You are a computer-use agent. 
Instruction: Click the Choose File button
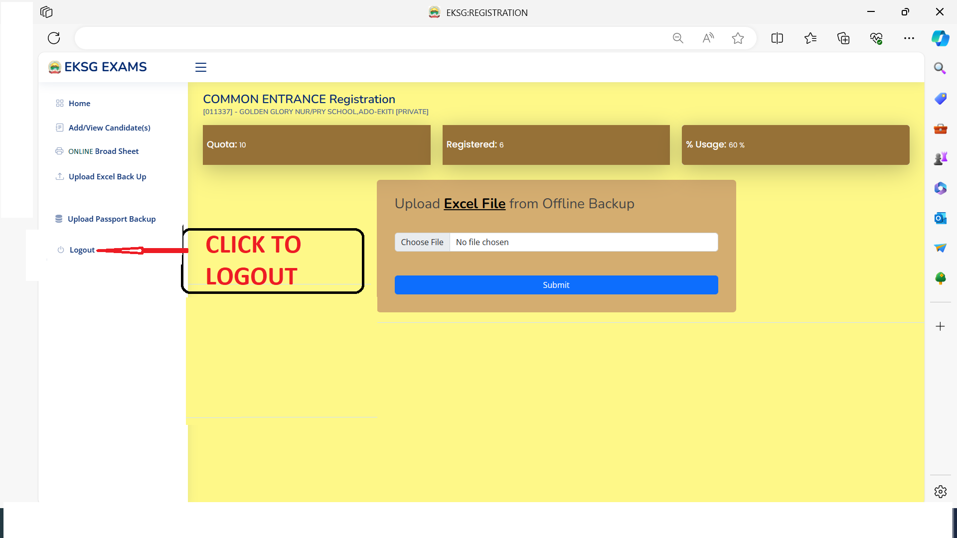click(422, 242)
